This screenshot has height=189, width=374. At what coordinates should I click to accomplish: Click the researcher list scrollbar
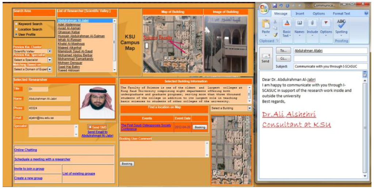(115, 45)
